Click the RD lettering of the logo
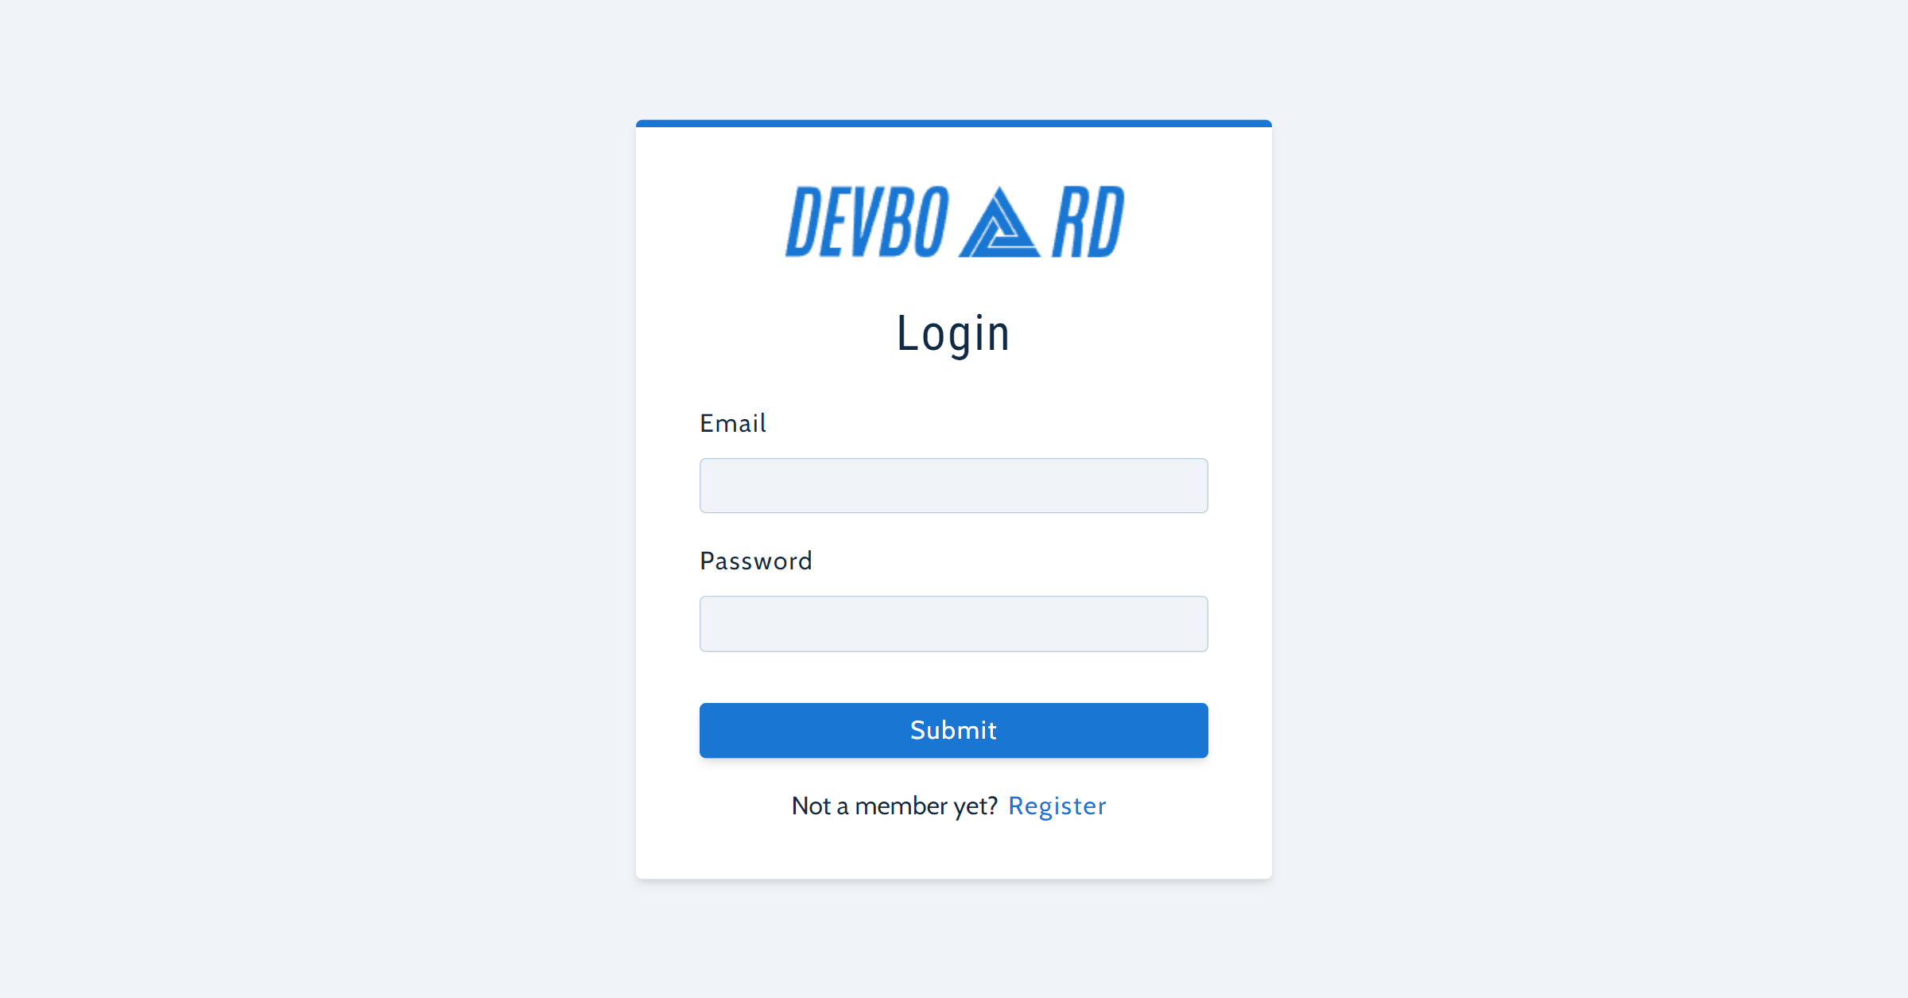 point(1088,222)
